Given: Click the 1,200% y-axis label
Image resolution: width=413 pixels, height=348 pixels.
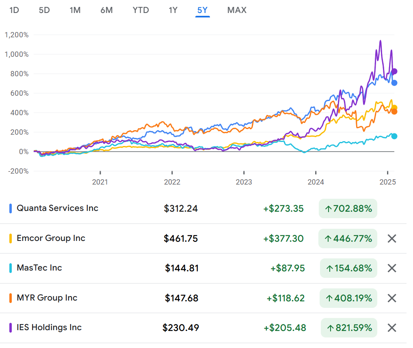Looking at the screenshot, I should [x=17, y=35].
